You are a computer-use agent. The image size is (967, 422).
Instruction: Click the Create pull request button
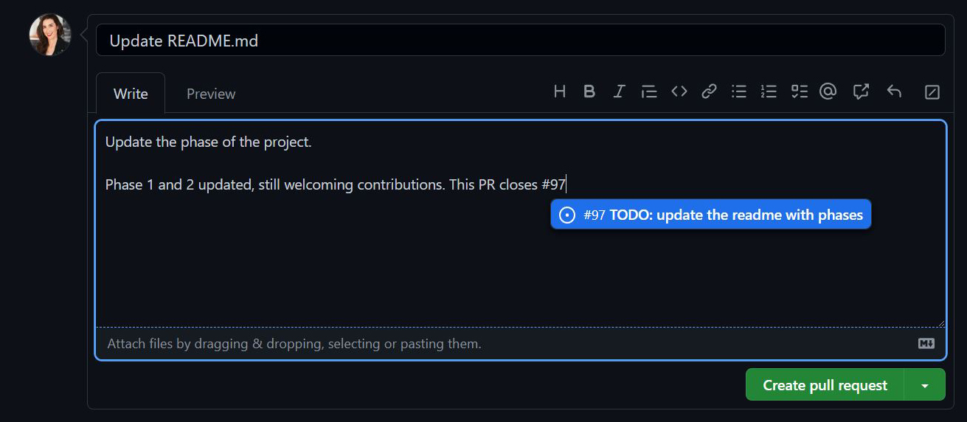point(825,385)
